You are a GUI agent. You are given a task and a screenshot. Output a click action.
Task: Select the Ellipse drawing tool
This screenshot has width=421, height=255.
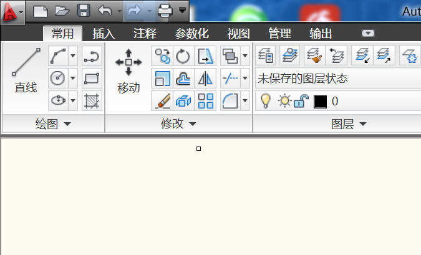(x=58, y=100)
